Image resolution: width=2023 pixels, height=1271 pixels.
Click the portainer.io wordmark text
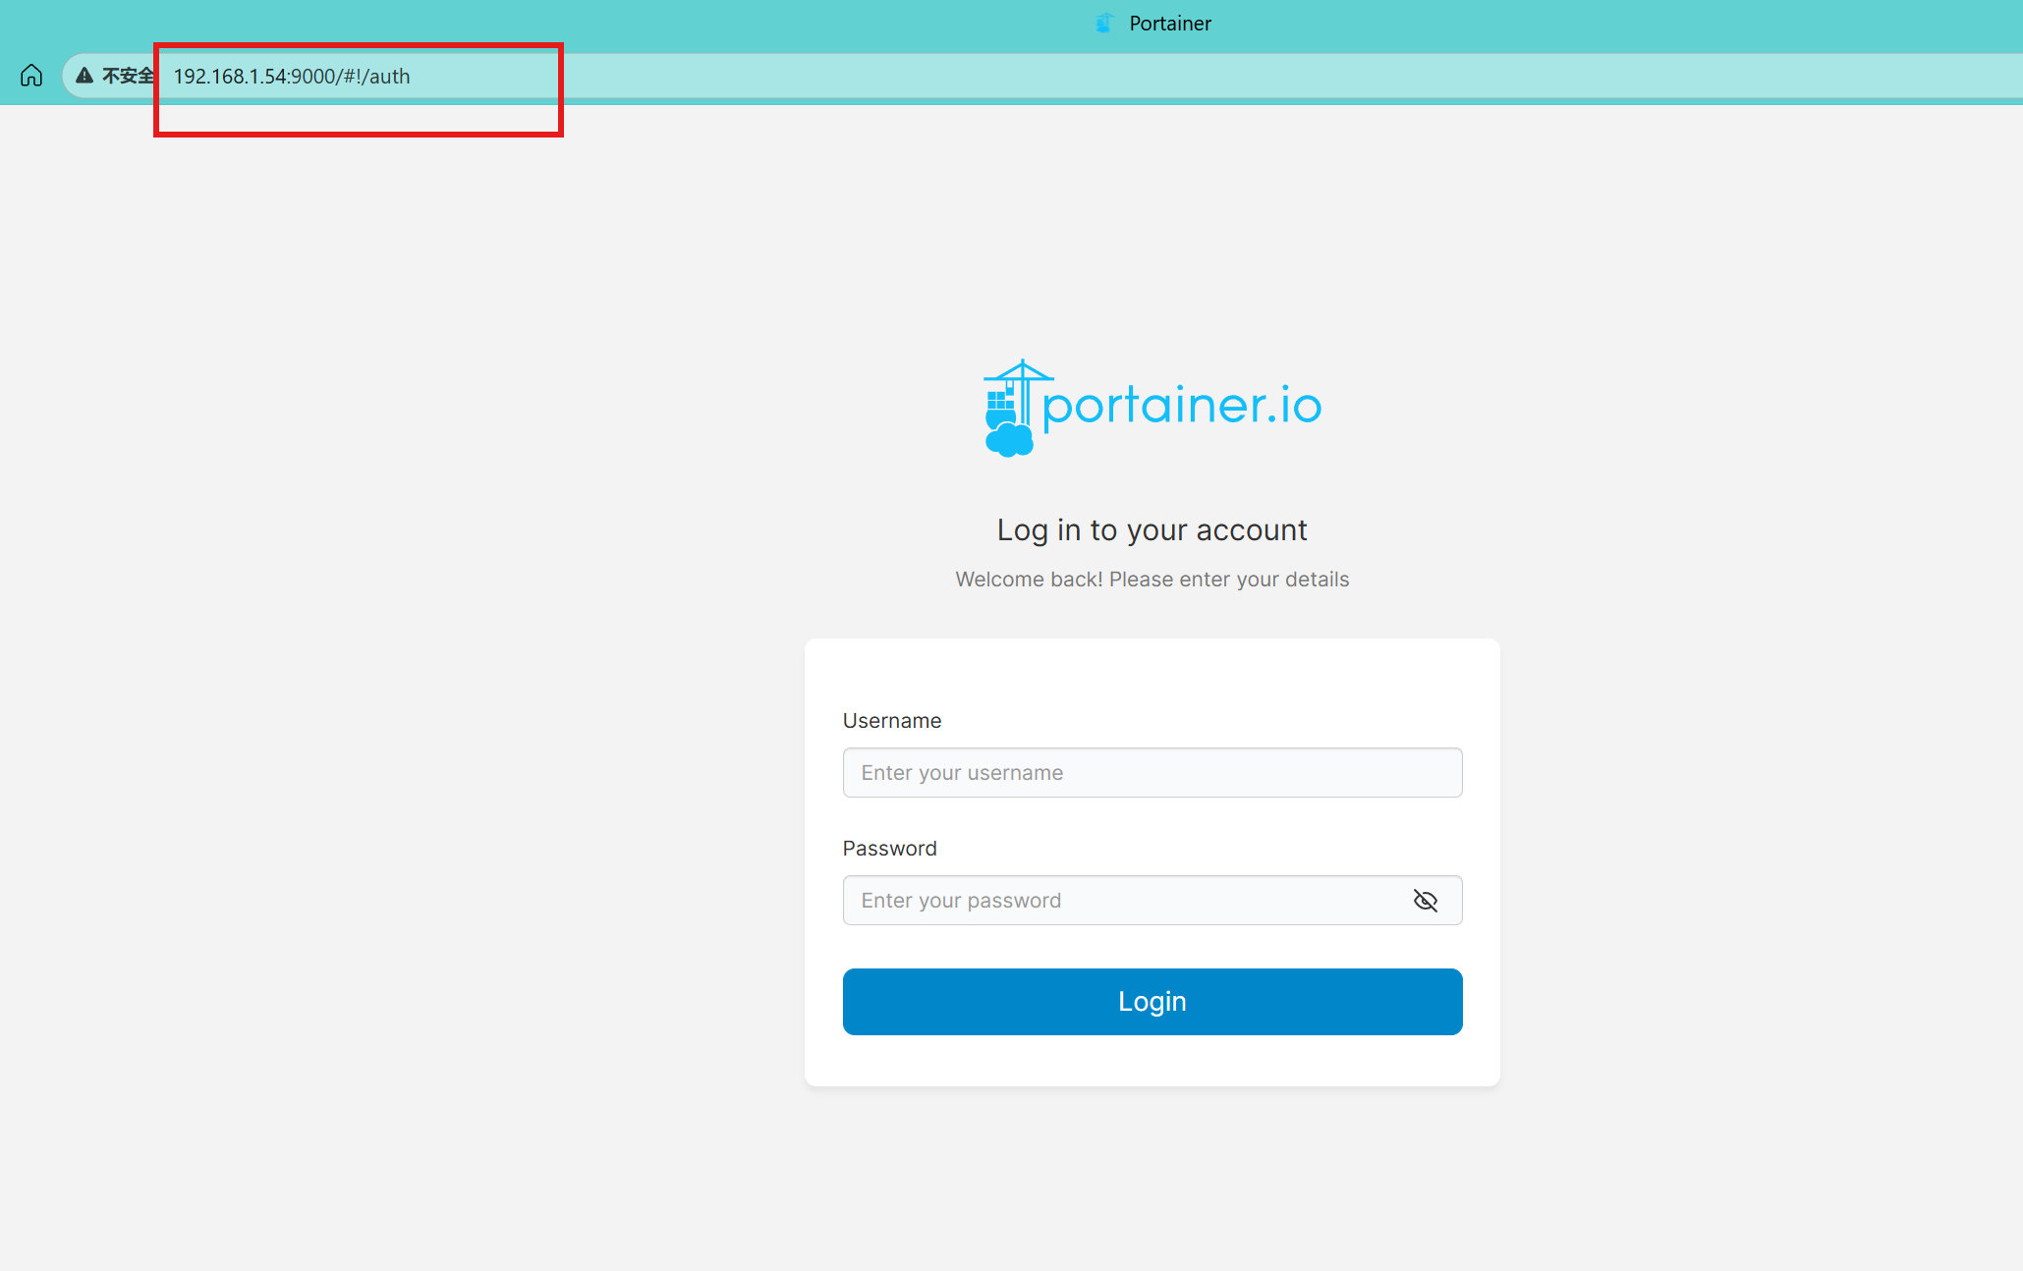pos(1182,405)
